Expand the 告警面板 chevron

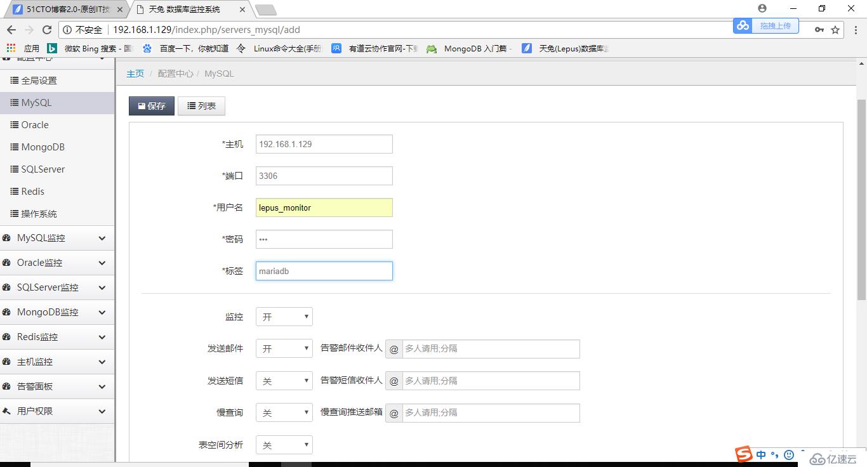click(x=102, y=386)
